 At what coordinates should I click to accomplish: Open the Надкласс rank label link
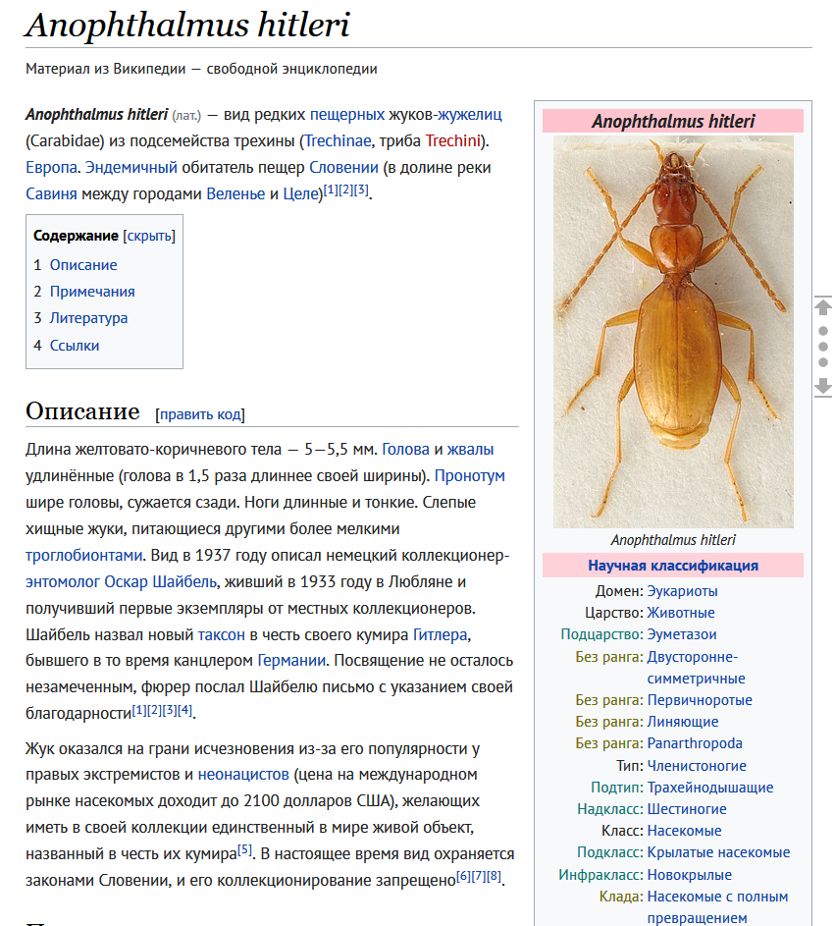(x=608, y=809)
